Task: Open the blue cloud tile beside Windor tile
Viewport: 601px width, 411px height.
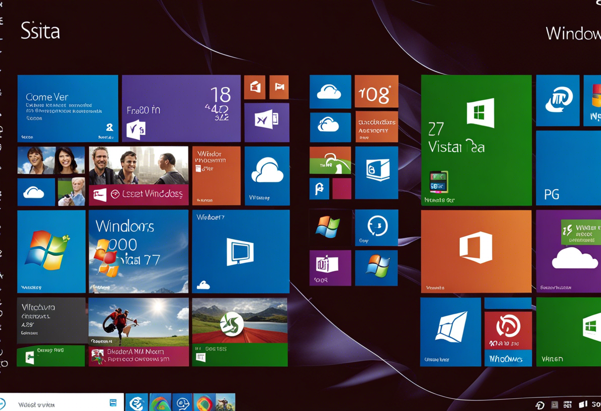Action: 267,175
